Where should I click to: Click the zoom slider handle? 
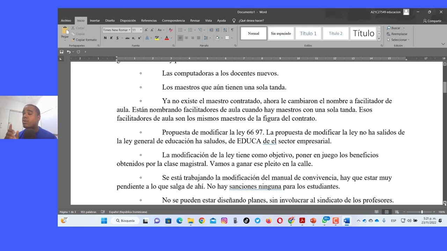tap(422, 212)
